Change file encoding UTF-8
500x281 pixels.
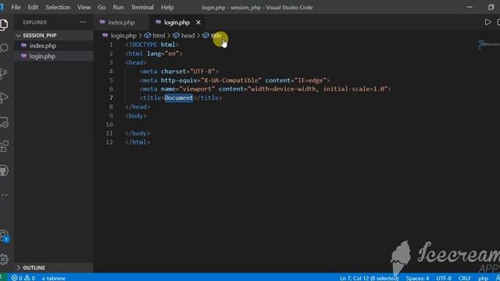coord(444,278)
